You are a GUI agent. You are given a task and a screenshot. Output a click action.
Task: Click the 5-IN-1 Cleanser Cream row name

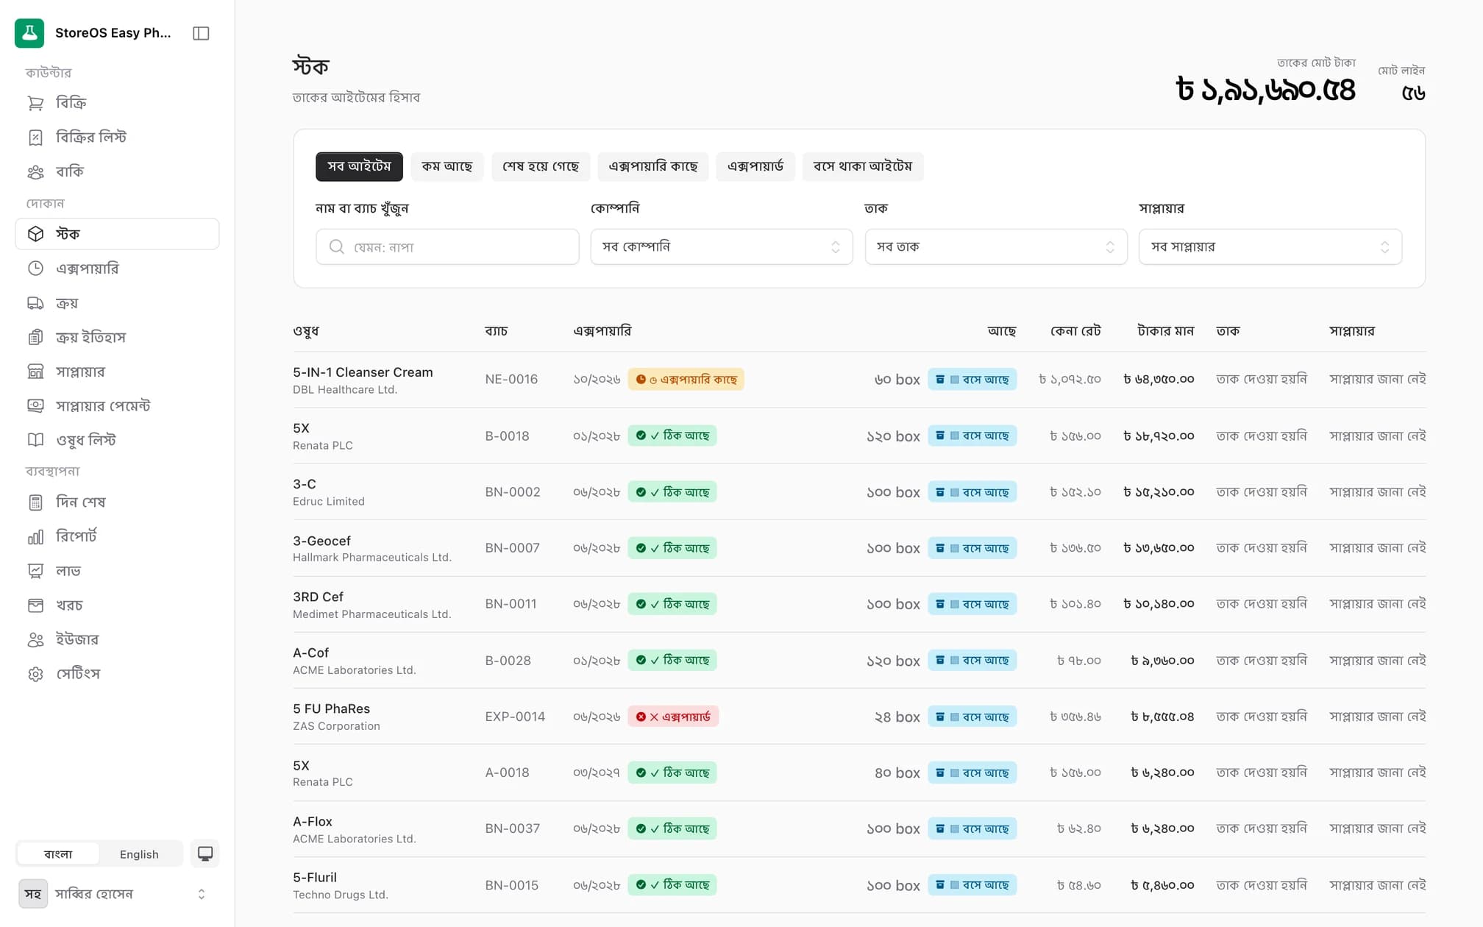[x=363, y=372]
